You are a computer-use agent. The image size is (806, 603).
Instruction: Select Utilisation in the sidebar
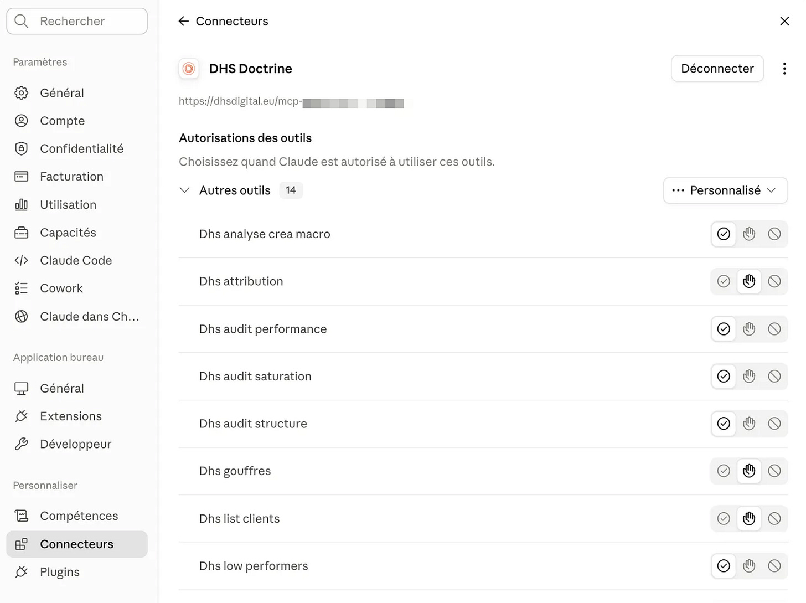(77, 205)
